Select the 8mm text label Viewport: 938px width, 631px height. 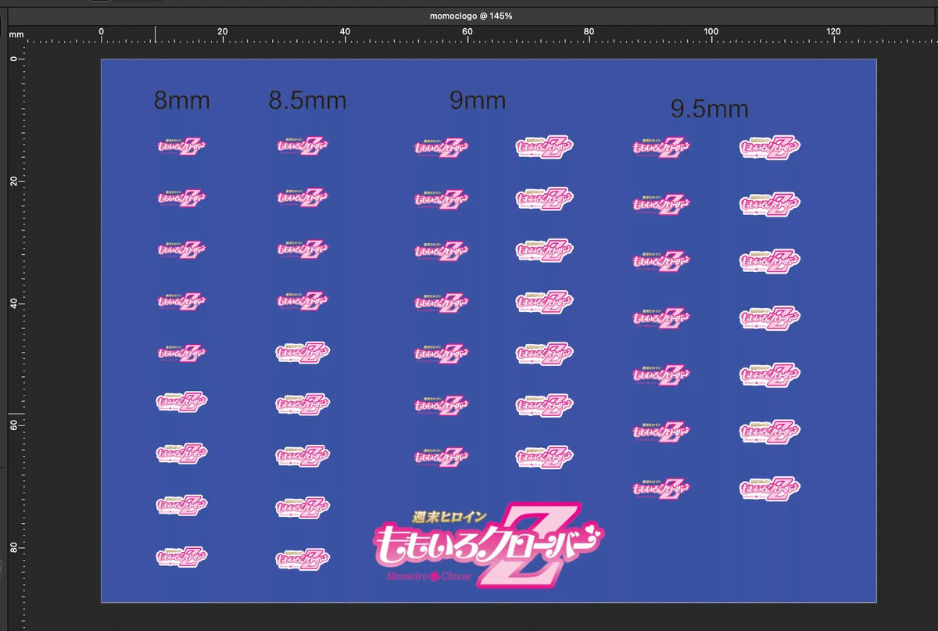pos(182,100)
